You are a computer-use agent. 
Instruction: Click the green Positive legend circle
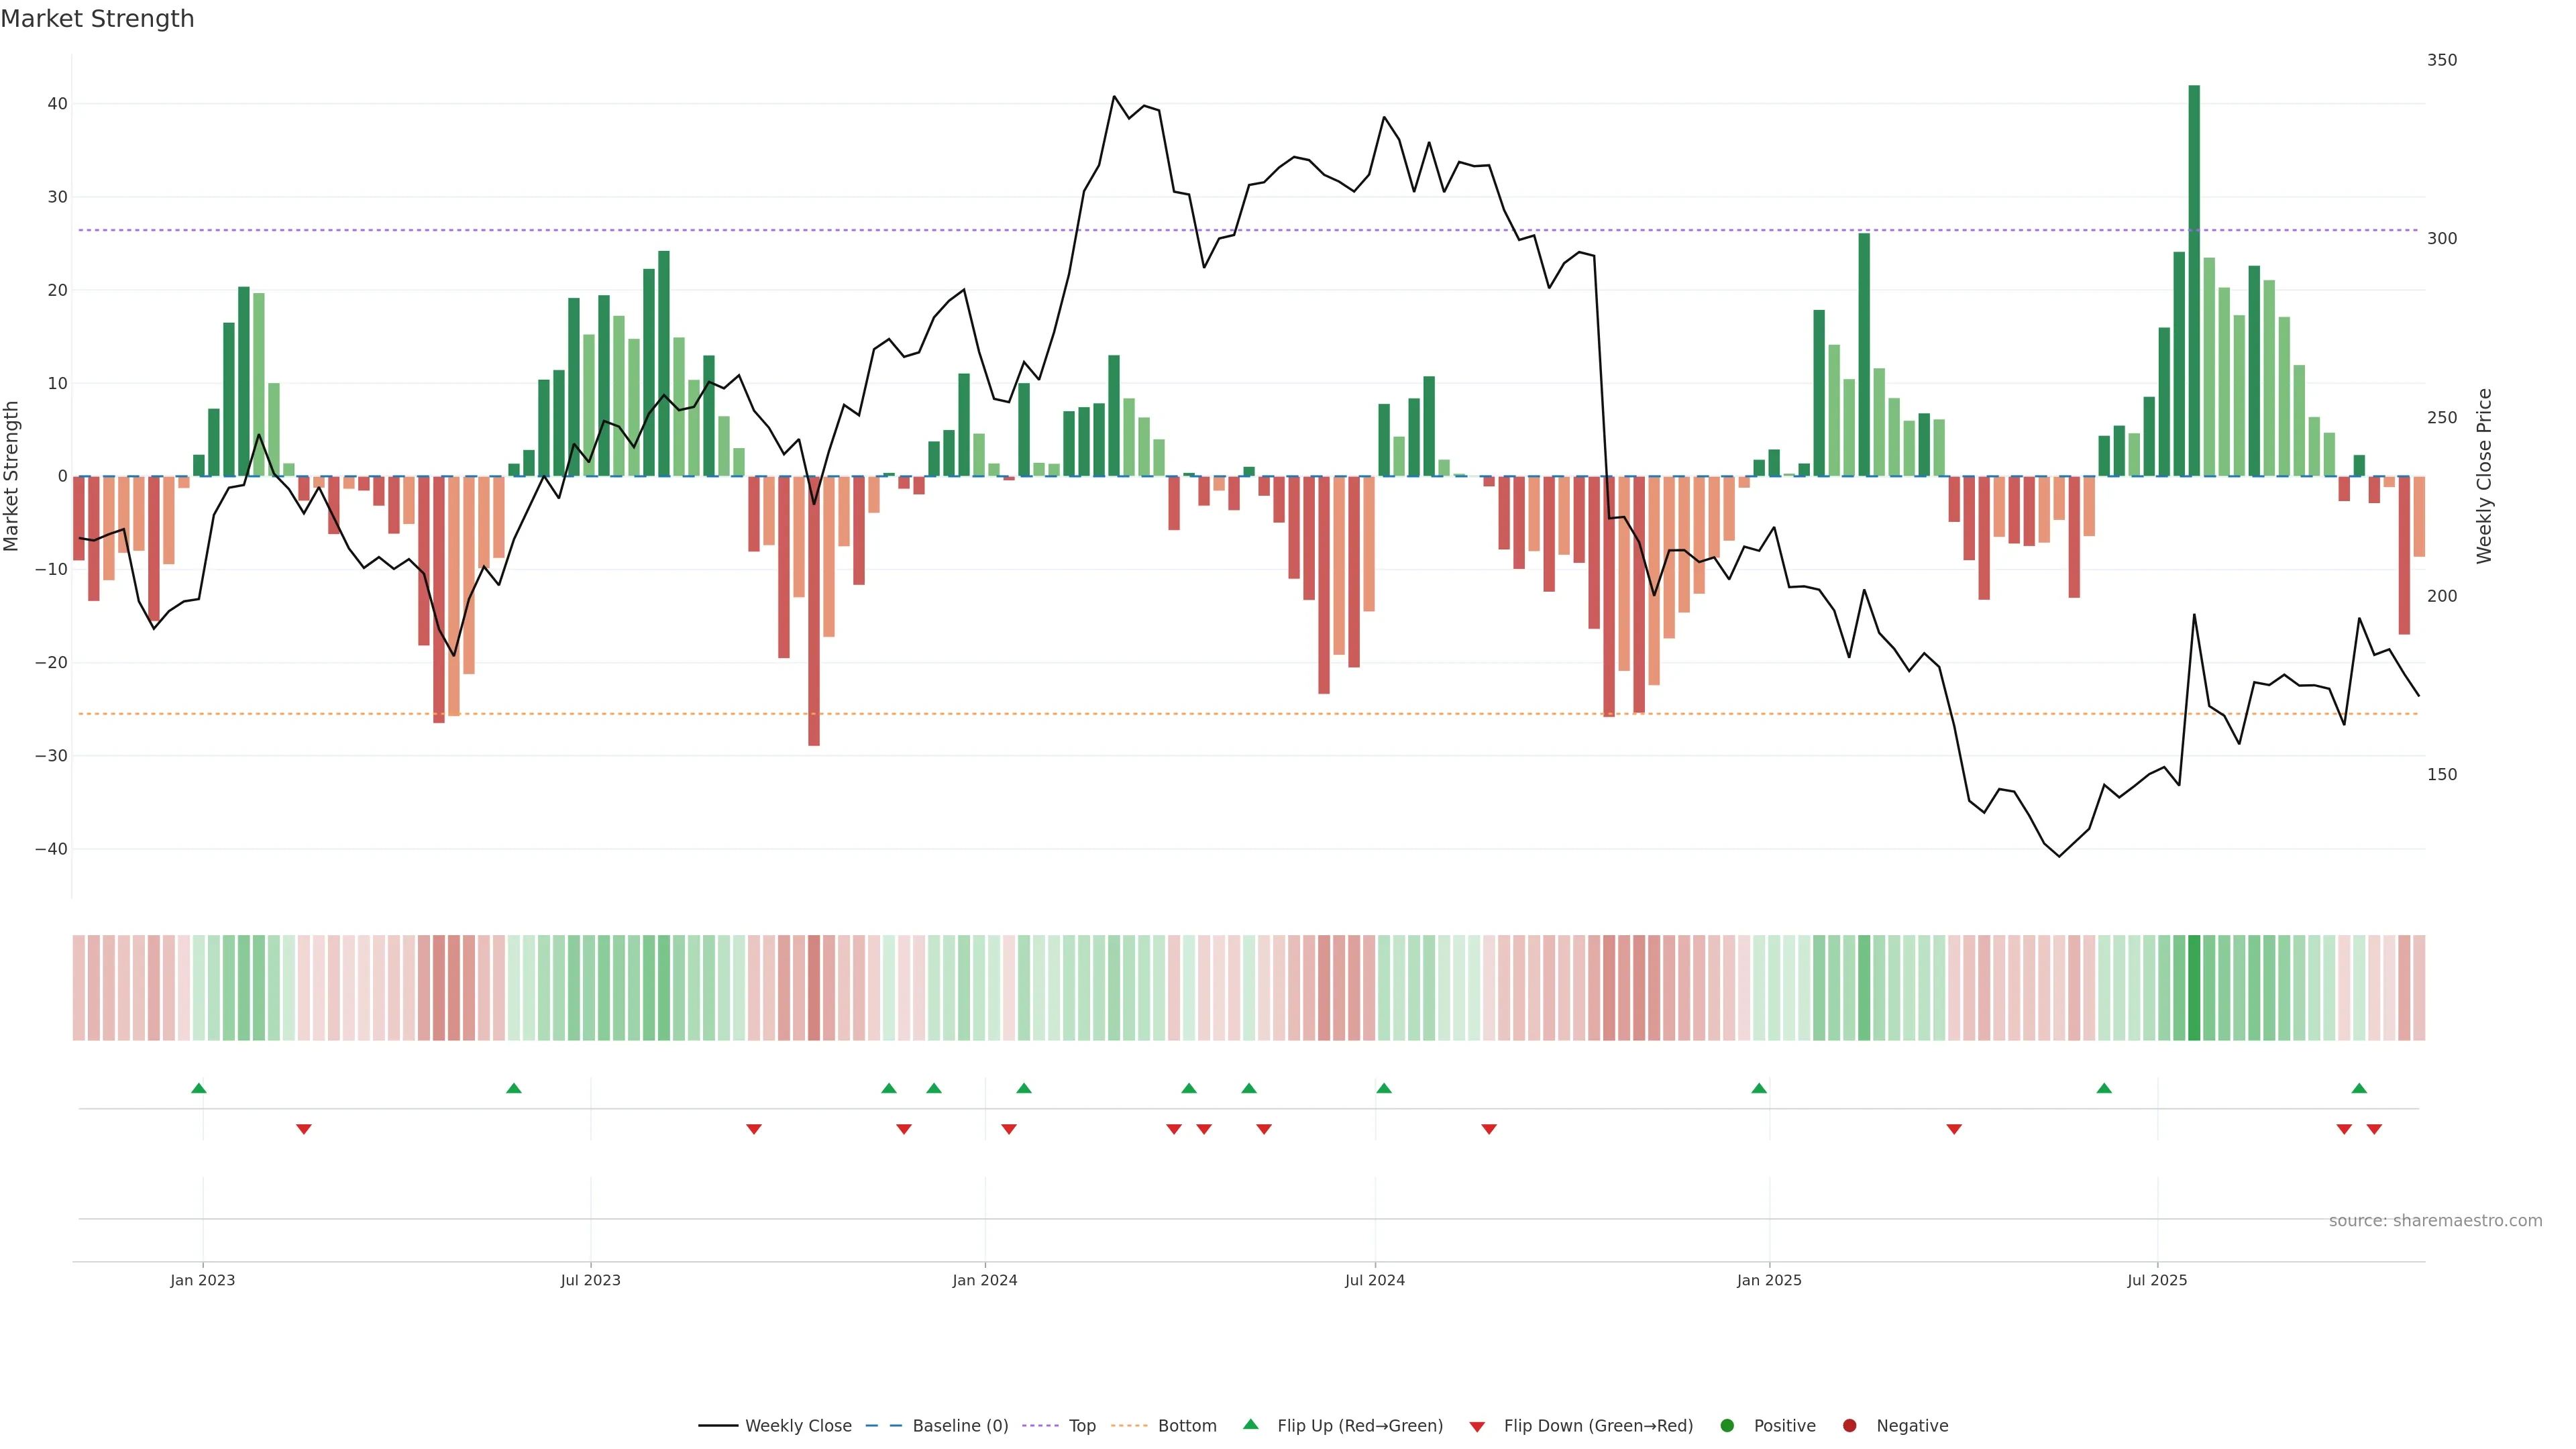pyautogui.click(x=1727, y=1425)
